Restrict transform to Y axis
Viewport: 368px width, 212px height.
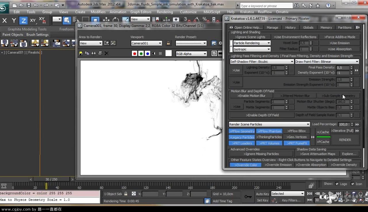click(x=14, y=20)
